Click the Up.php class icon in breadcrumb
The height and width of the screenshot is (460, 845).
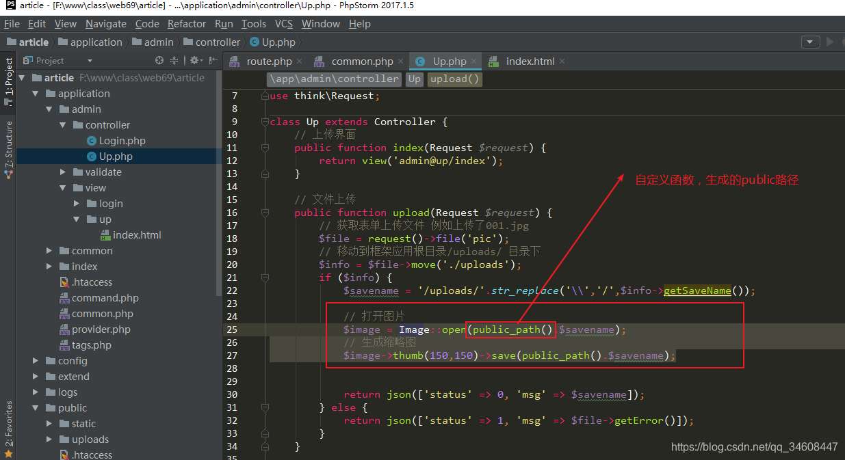coord(255,42)
